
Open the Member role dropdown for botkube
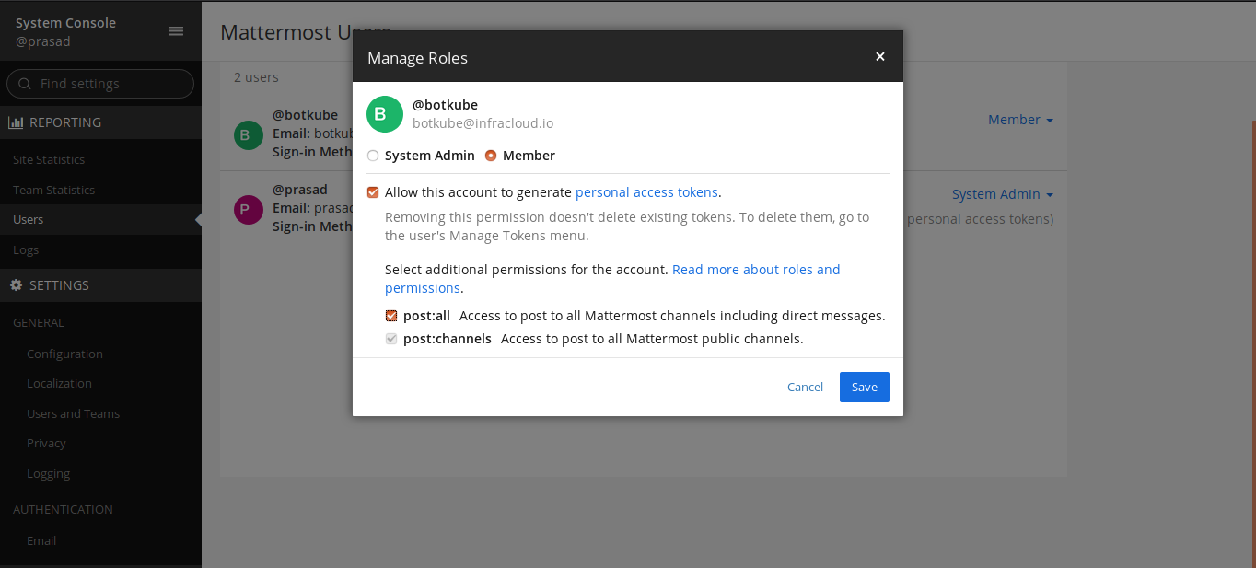tap(1019, 120)
